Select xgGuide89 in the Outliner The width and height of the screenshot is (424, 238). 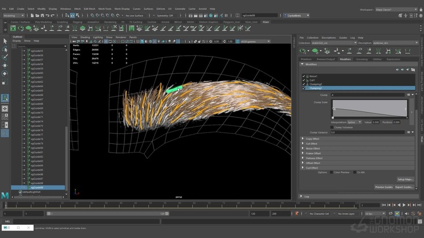pos(36,187)
